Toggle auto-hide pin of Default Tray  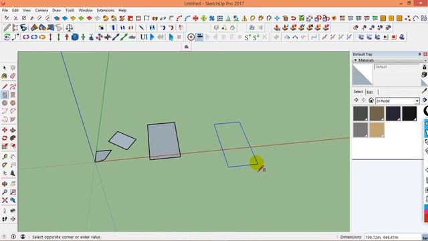click(419, 54)
